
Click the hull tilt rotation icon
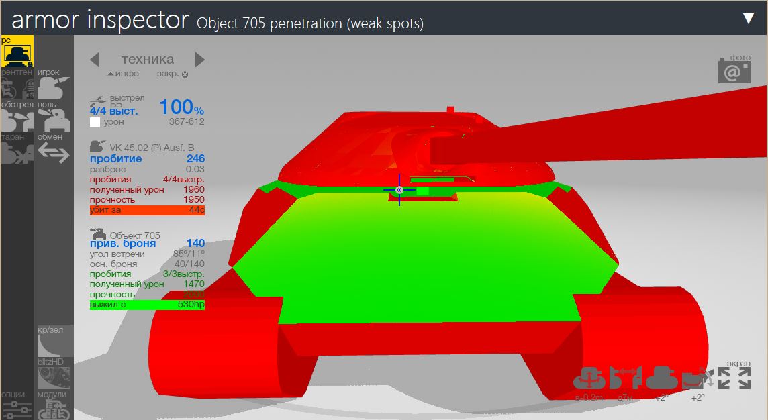[698, 378]
